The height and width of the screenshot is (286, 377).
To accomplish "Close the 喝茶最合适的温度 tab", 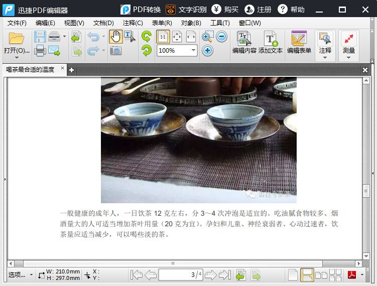I will [x=62, y=68].
